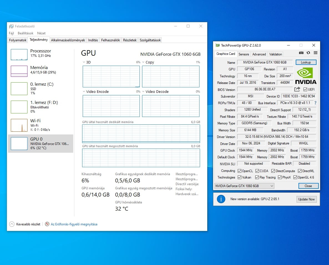Click the Update Now button

coord(307,199)
